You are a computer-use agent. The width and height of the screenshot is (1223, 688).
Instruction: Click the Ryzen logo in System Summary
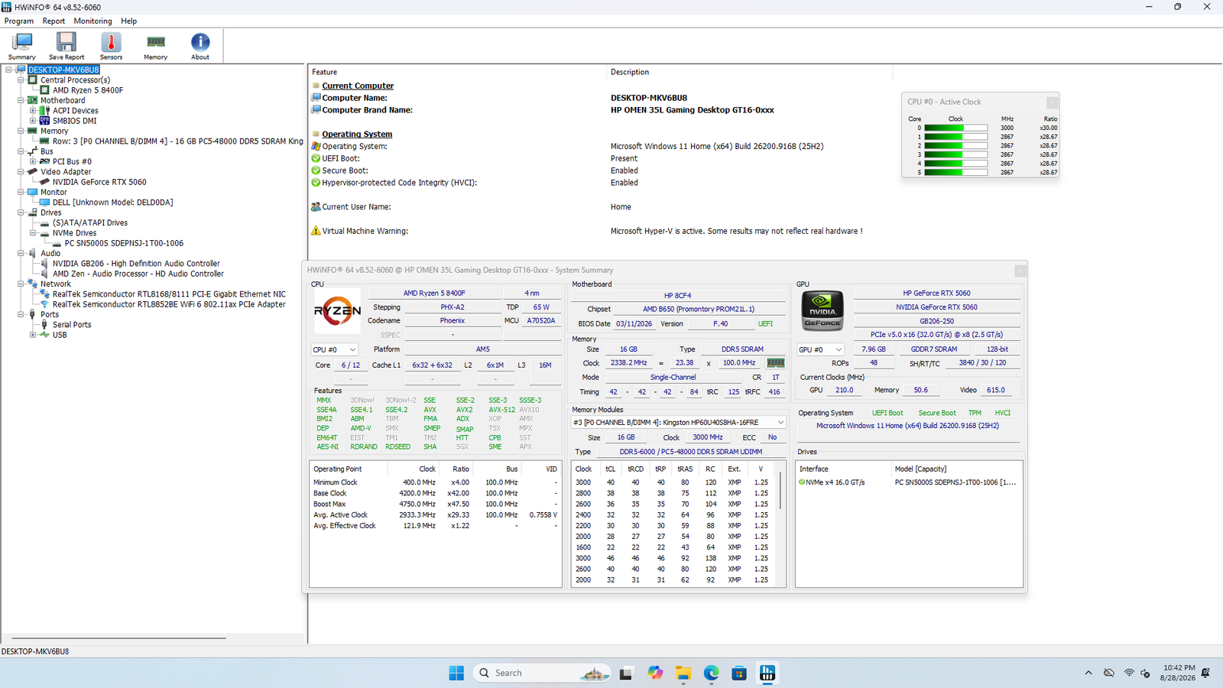coord(337,311)
